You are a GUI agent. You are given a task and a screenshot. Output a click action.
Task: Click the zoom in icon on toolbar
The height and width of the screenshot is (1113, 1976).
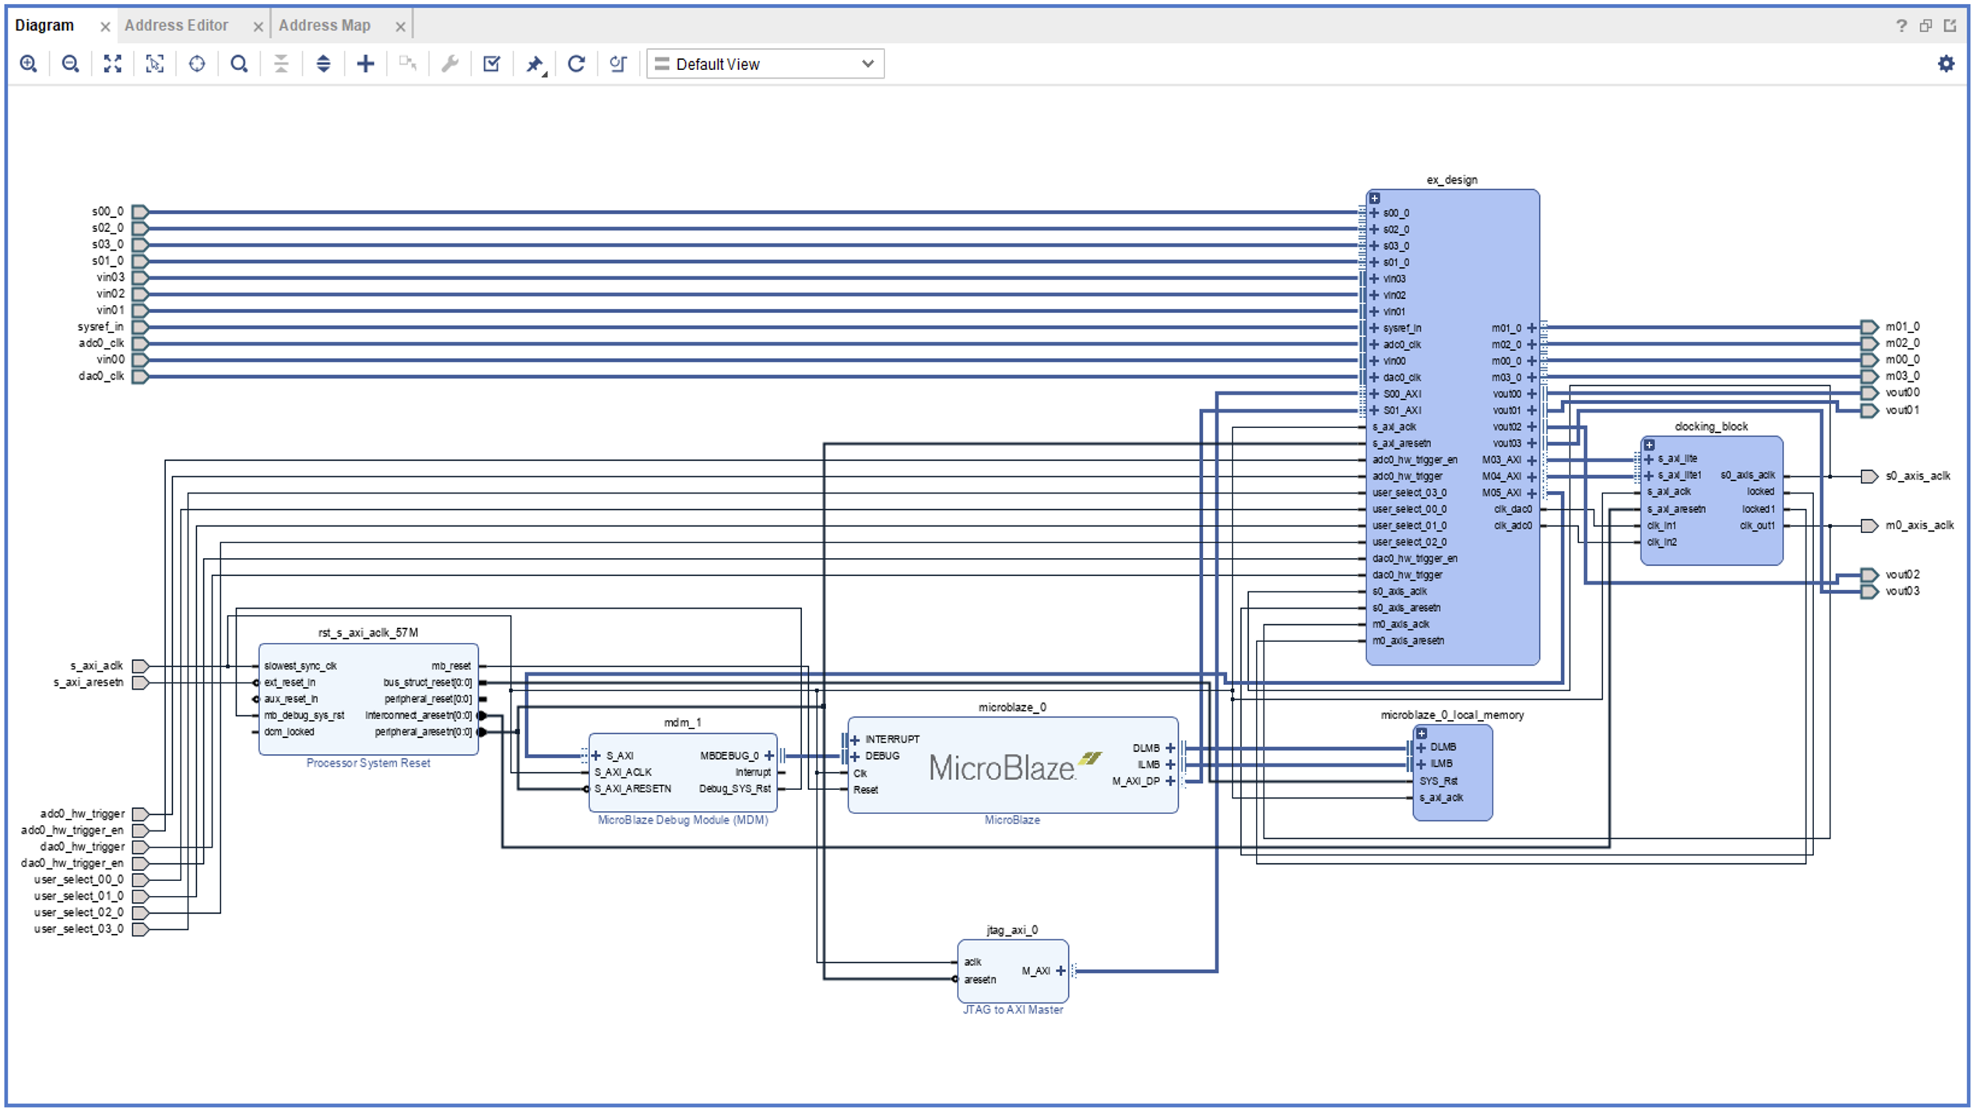[x=27, y=62]
